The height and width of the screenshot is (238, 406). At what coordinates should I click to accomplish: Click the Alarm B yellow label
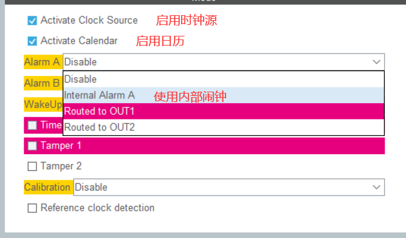[x=43, y=83]
